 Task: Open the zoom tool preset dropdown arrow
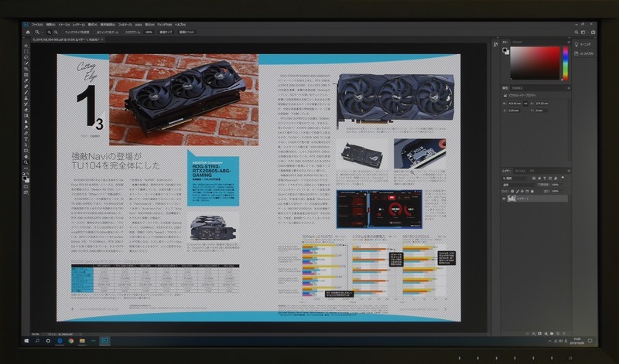43,32
